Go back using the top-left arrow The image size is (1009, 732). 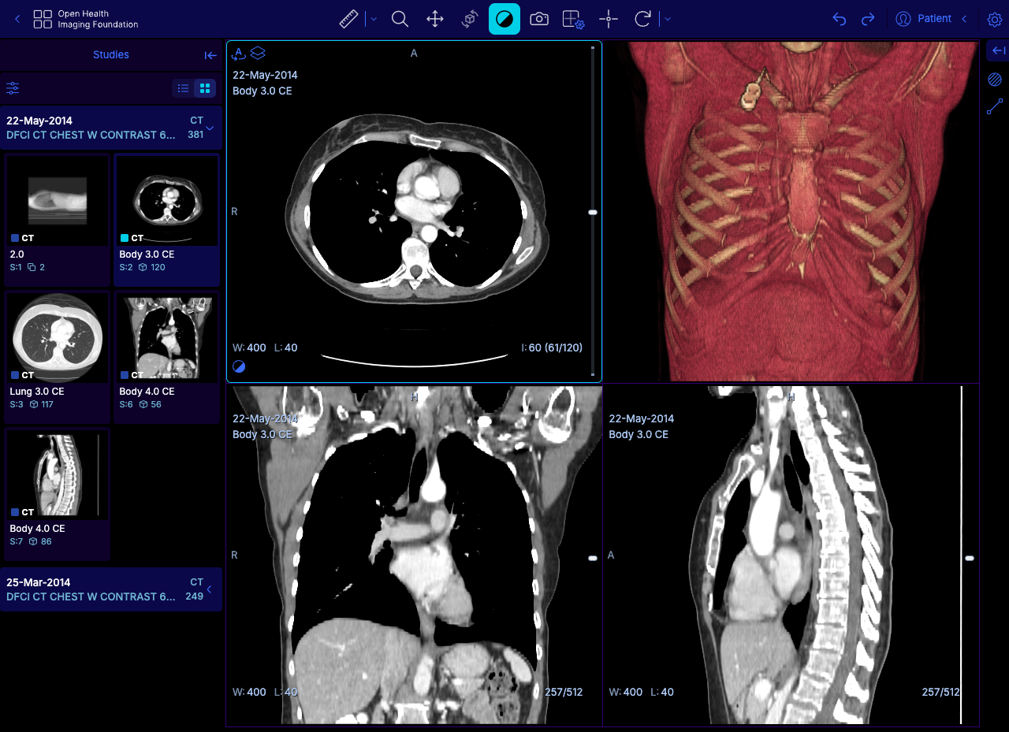17,19
